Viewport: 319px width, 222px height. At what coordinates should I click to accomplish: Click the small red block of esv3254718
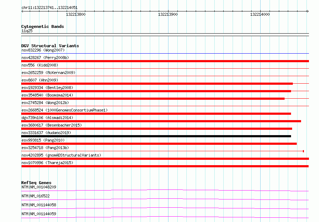coord(303,151)
